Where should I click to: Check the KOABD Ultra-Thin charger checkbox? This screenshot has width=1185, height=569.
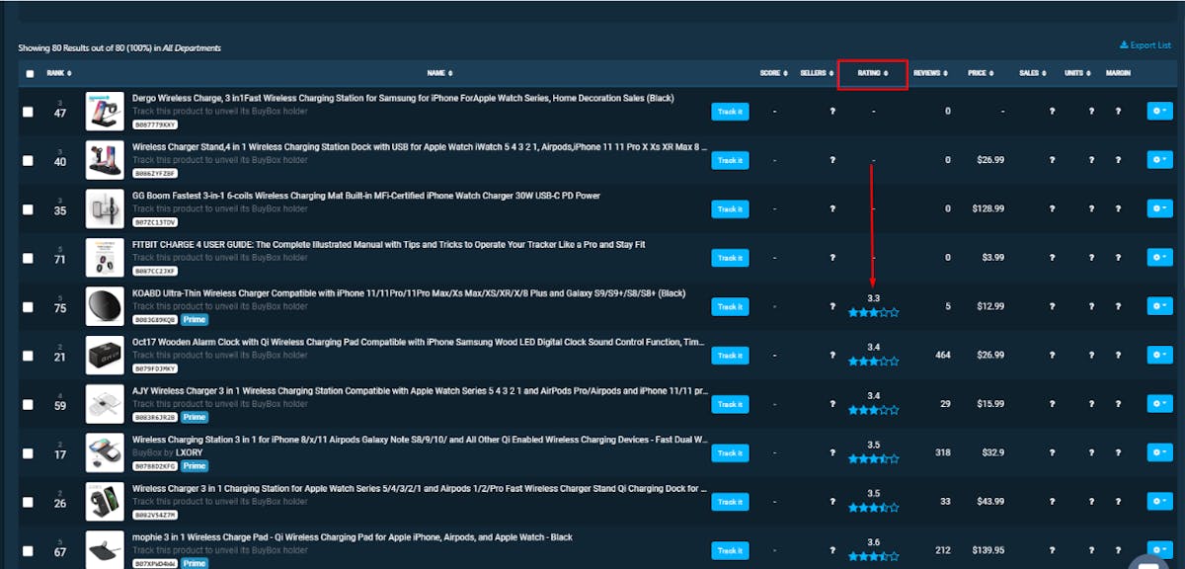coord(28,306)
